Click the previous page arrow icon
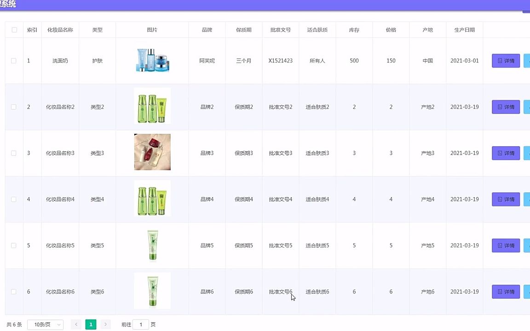This screenshot has width=530, height=331. point(76,324)
